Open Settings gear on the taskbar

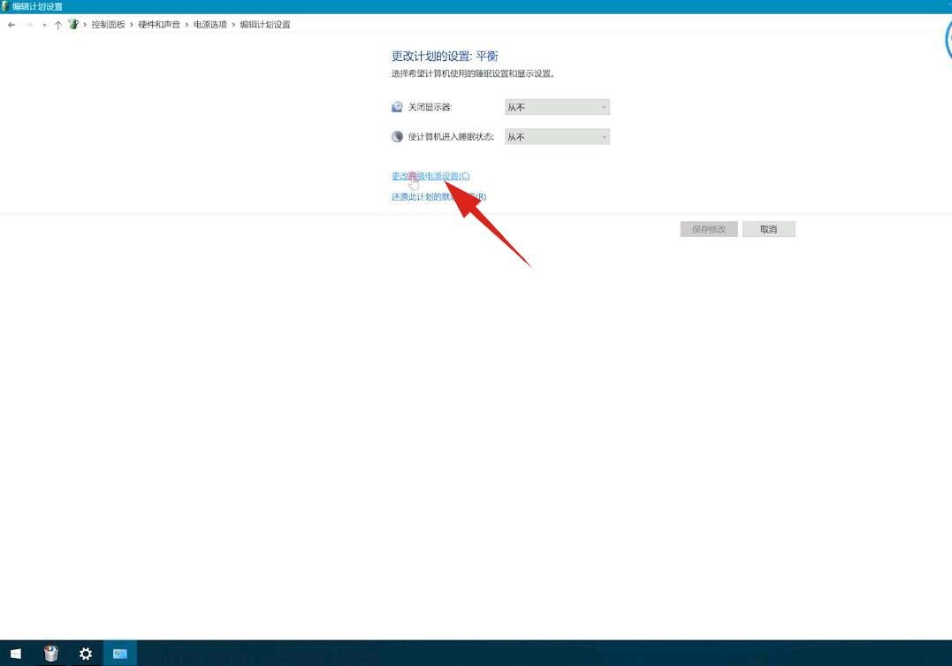(x=86, y=654)
